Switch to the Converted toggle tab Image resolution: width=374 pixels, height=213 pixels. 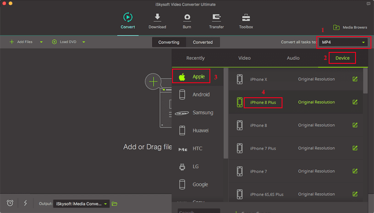tap(203, 42)
